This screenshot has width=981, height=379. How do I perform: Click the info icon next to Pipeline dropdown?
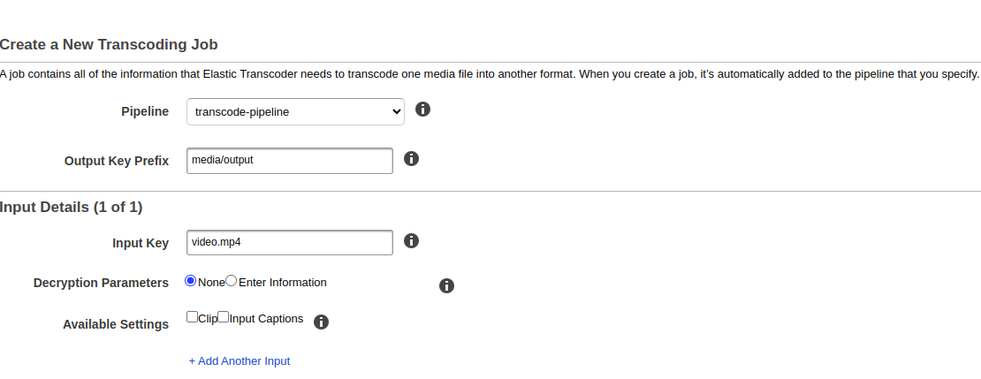(422, 110)
